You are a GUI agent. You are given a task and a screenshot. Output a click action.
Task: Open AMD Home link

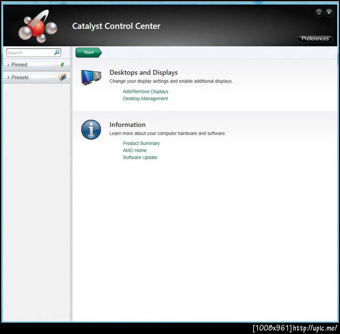[135, 151]
